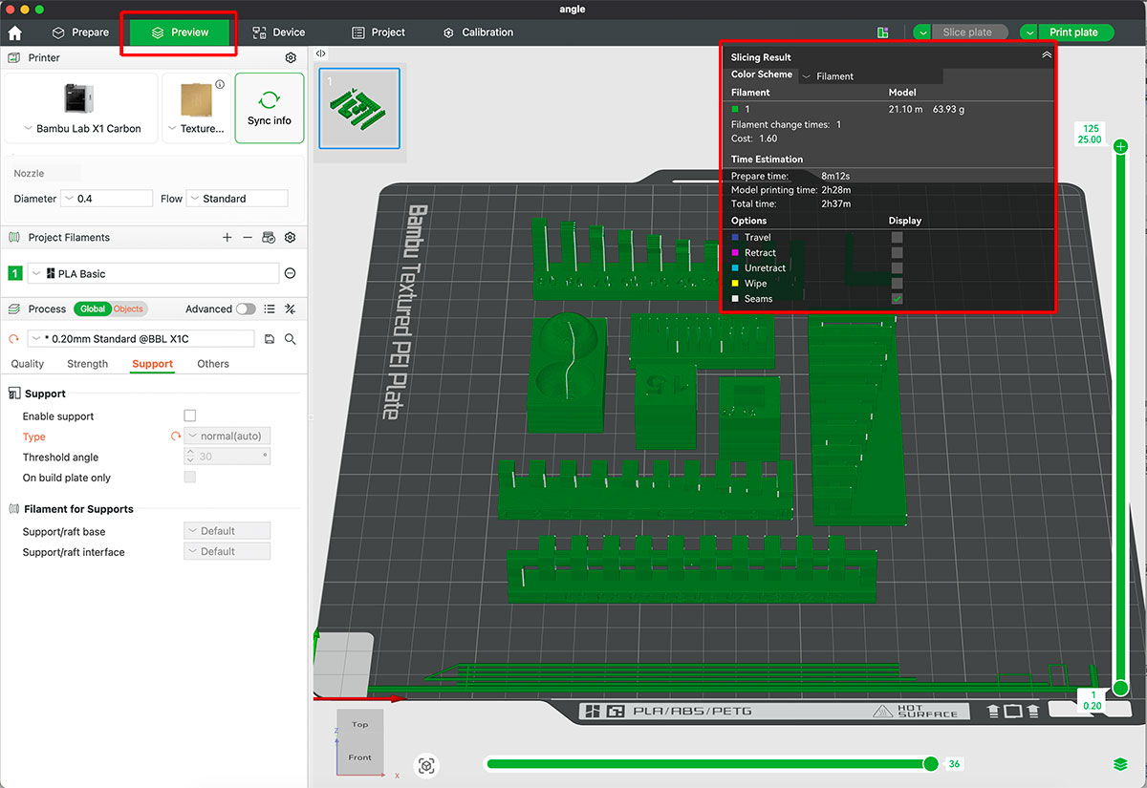The width and height of the screenshot is (1147, 788).
Task: Open the process settings list icon
Action: click(x=270, y=309)
